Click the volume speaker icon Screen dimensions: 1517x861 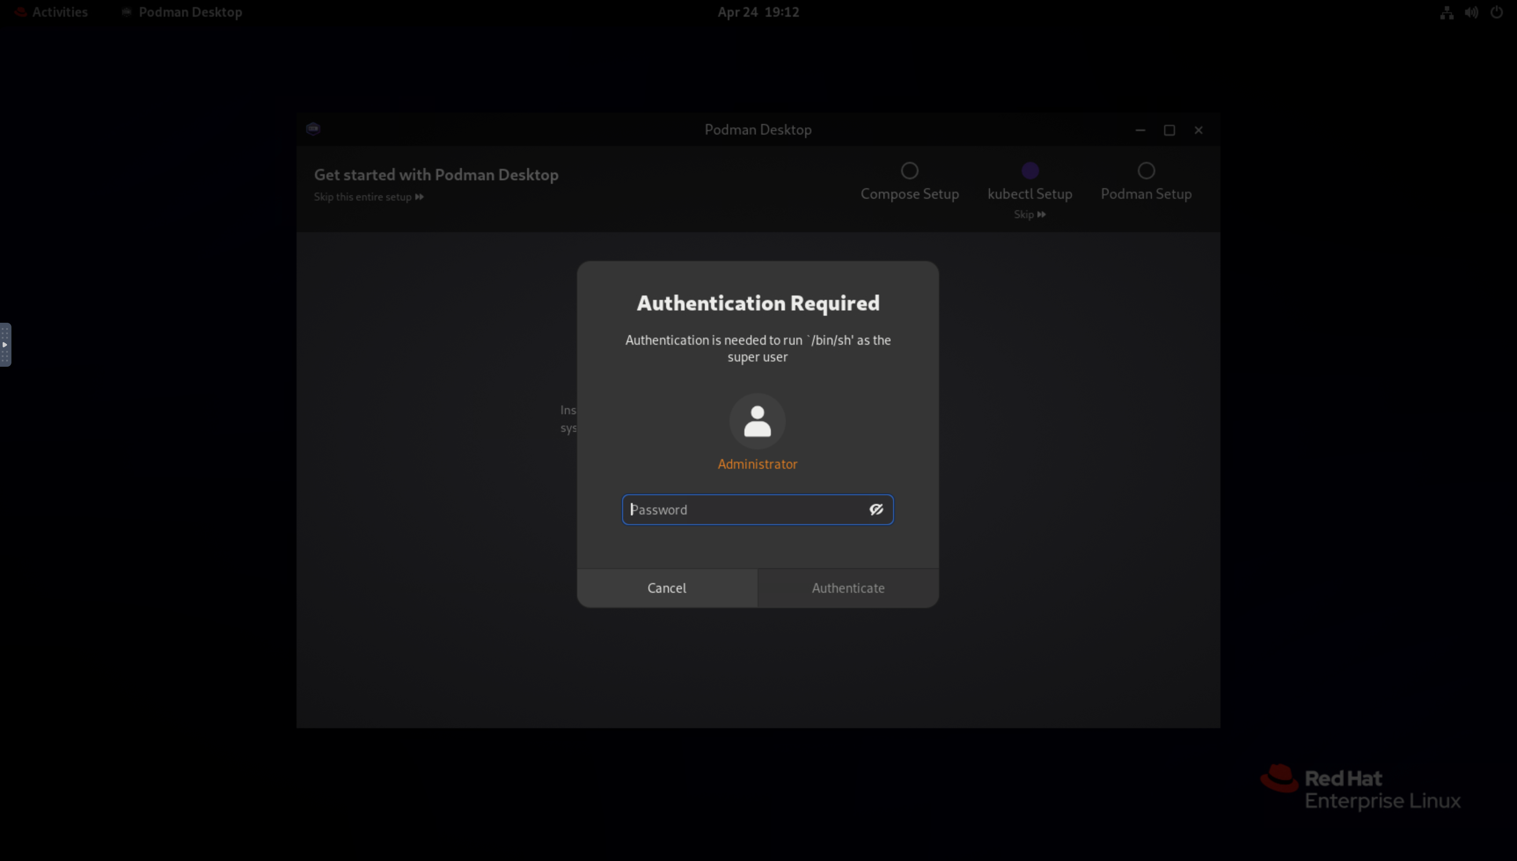(1471, 12)
